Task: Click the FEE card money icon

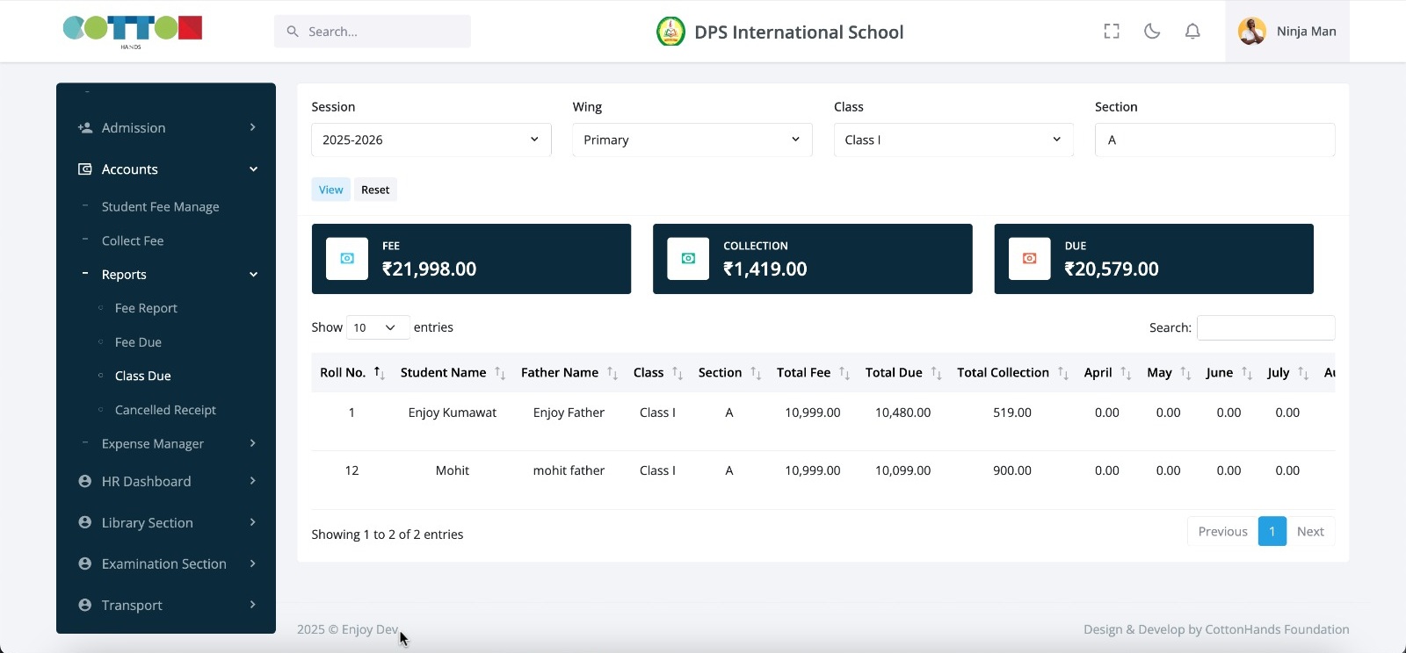Action: [347, 259]
